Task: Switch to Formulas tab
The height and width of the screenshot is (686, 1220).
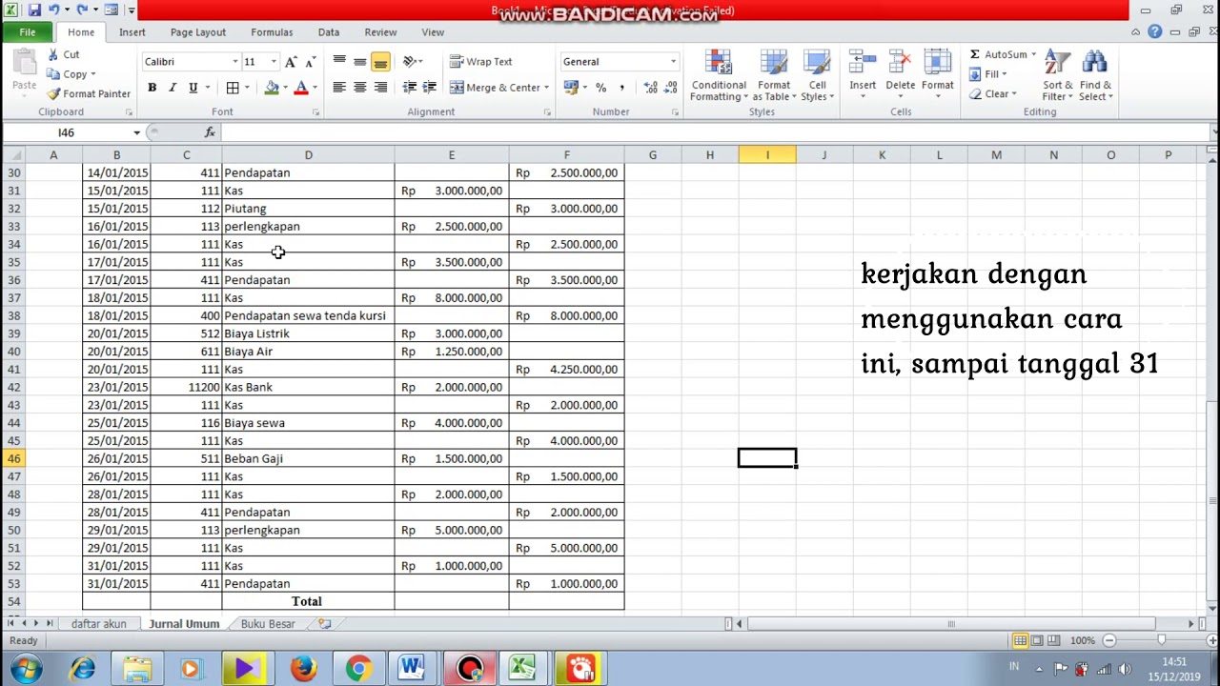Action: (x=272, y=32)
